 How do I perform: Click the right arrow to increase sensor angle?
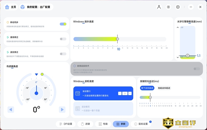(62, 110)
